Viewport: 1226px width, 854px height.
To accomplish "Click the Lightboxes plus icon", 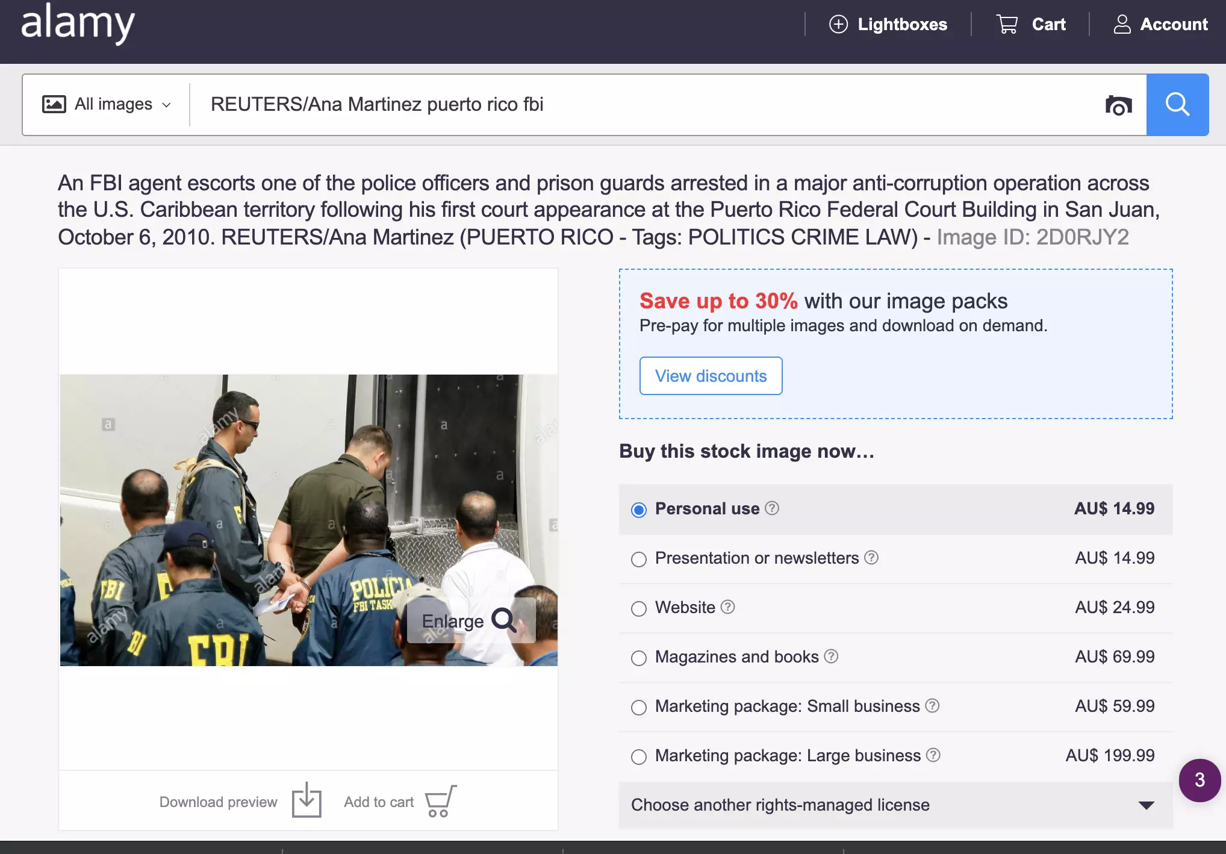I will tap(838, 24).
